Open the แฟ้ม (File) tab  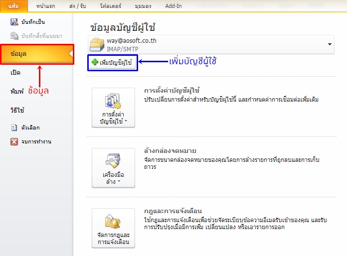pyautogui.click(x=14, y=6)
